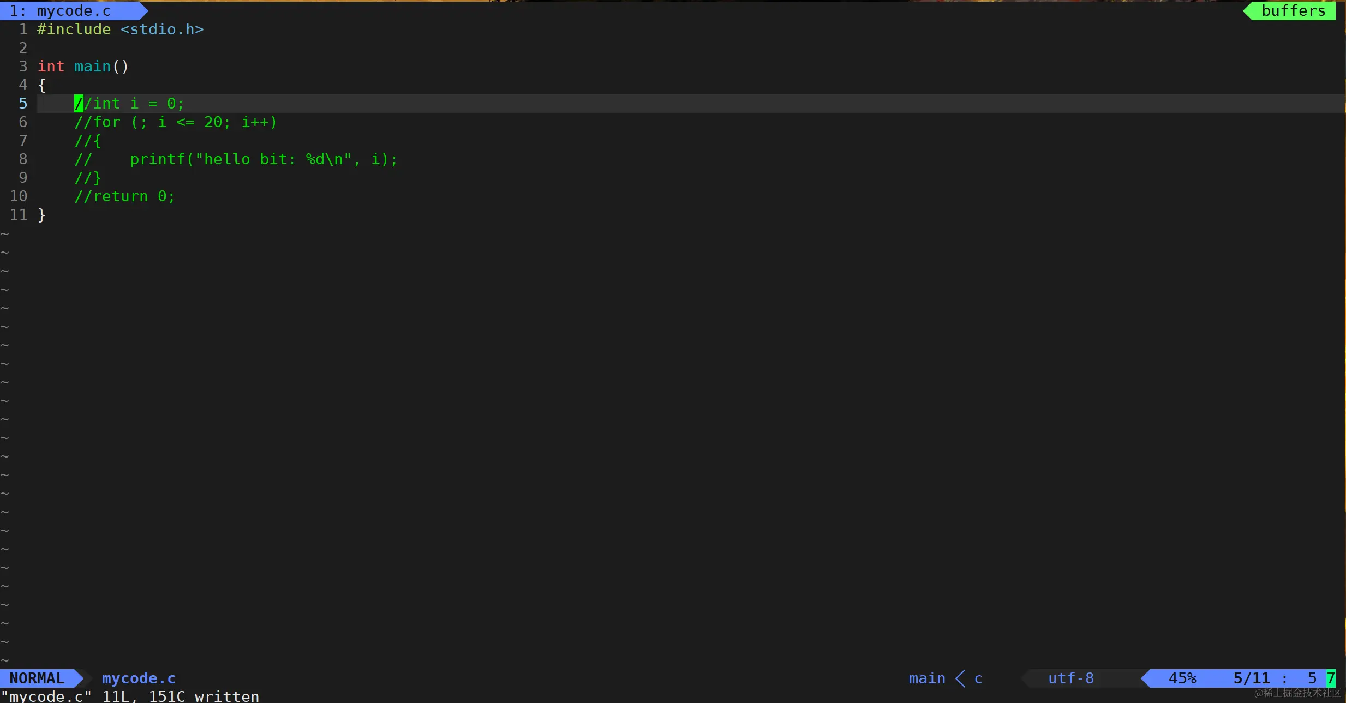Click the 45% file position indicator
This screenshot has height=703, width=1346.
pos(1182,678)
